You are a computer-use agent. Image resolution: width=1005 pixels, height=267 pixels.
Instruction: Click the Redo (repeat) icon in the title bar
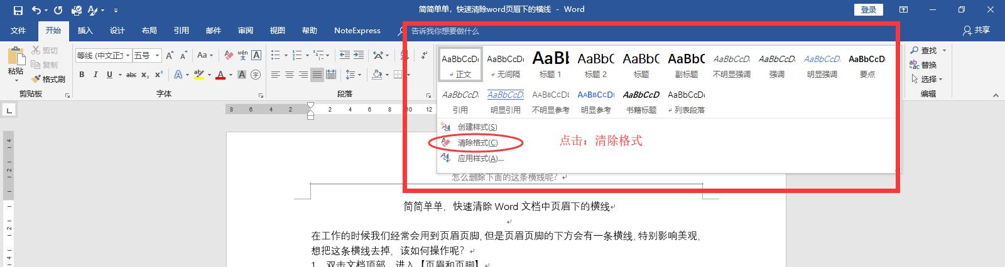(58, 10)
